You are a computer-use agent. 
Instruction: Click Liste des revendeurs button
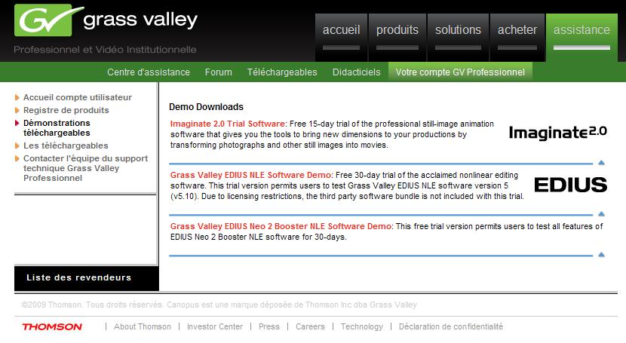(x=87, y=278)
